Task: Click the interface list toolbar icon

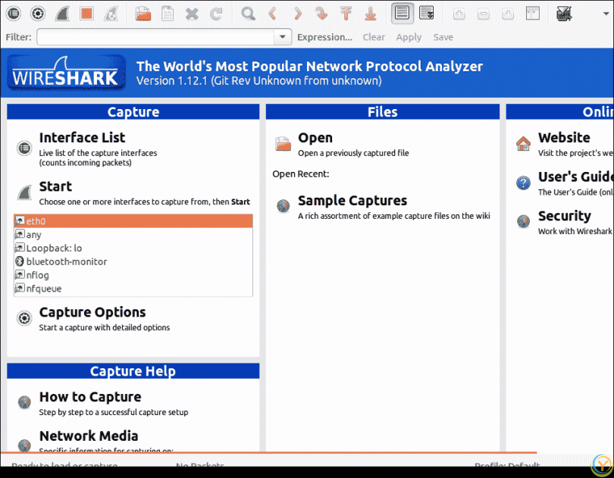Action: 14,13
